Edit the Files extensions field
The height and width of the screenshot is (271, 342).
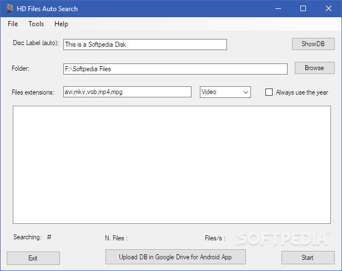(127, 92)
